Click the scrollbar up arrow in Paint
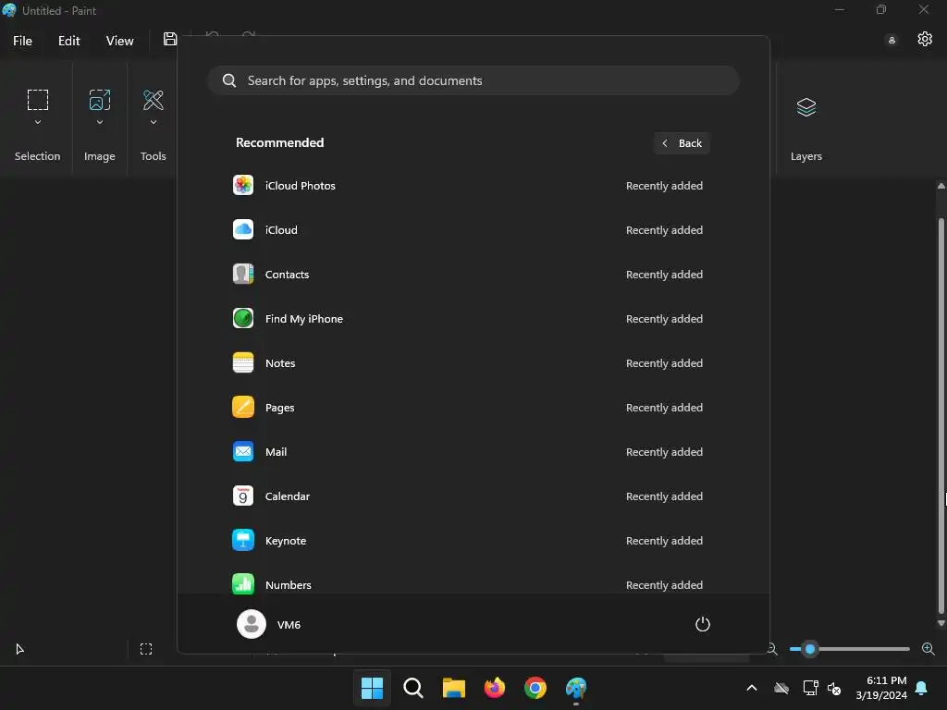The image size is (947, 710). (941, 186)
